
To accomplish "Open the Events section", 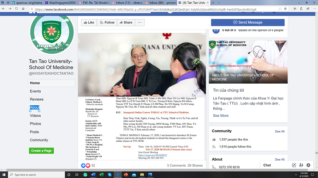I will click(35, 91).
